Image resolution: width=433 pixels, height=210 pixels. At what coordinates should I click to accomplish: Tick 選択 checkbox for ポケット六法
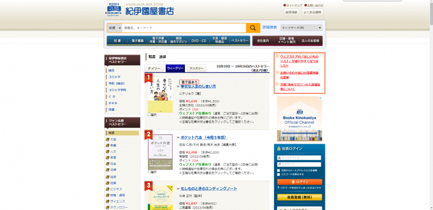click(149, 172)
